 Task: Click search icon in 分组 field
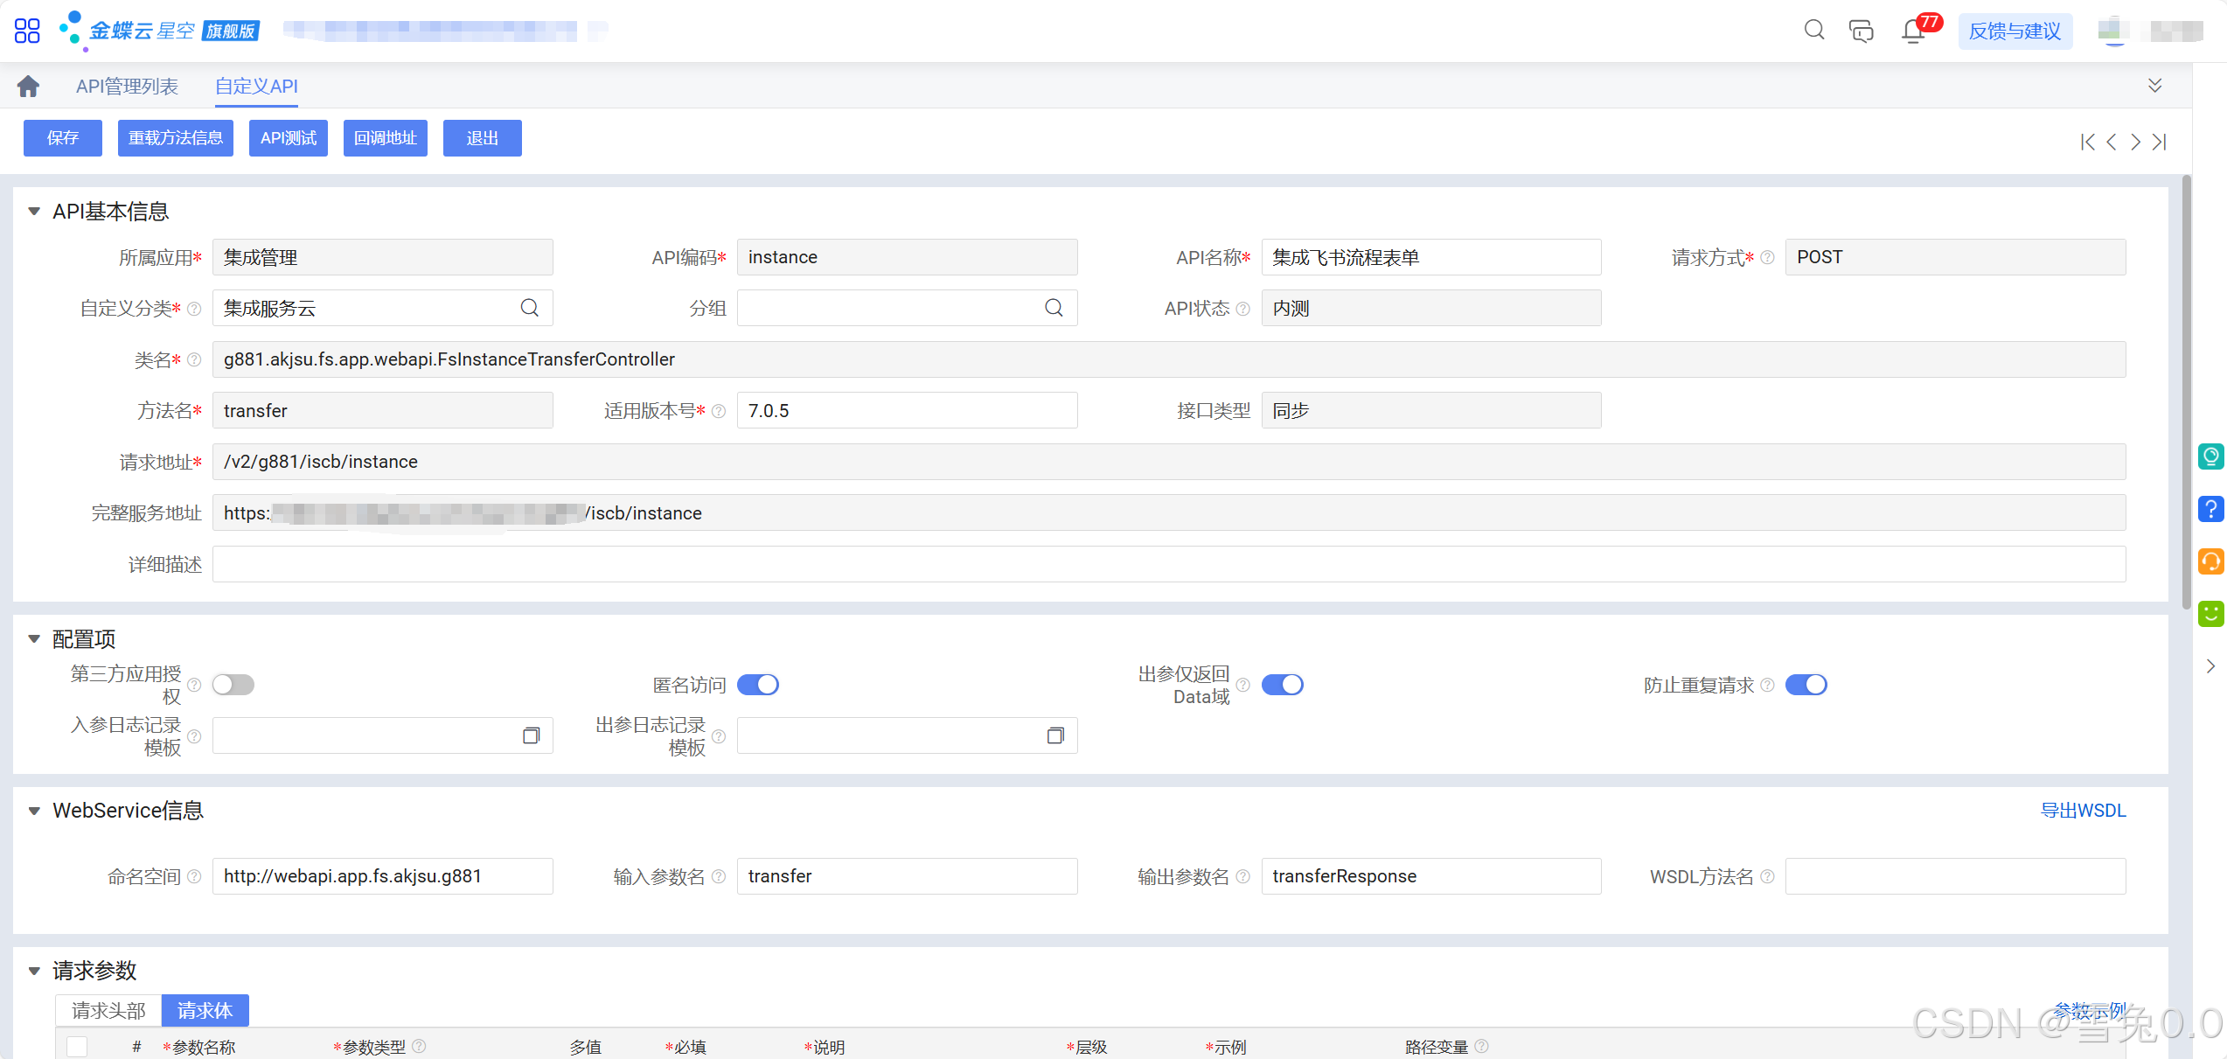[1054, 308]
